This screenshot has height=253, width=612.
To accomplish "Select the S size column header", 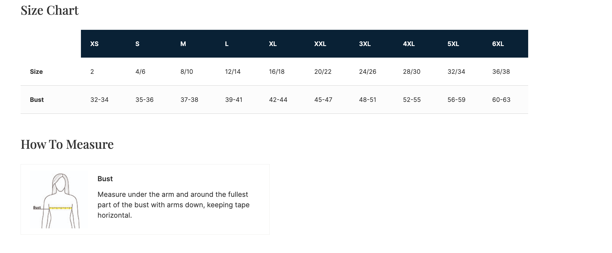I will (137, 44).
